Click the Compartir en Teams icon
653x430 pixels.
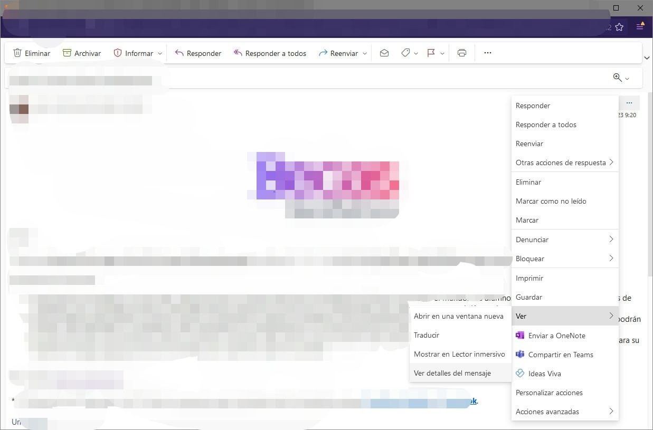(520, 355)
